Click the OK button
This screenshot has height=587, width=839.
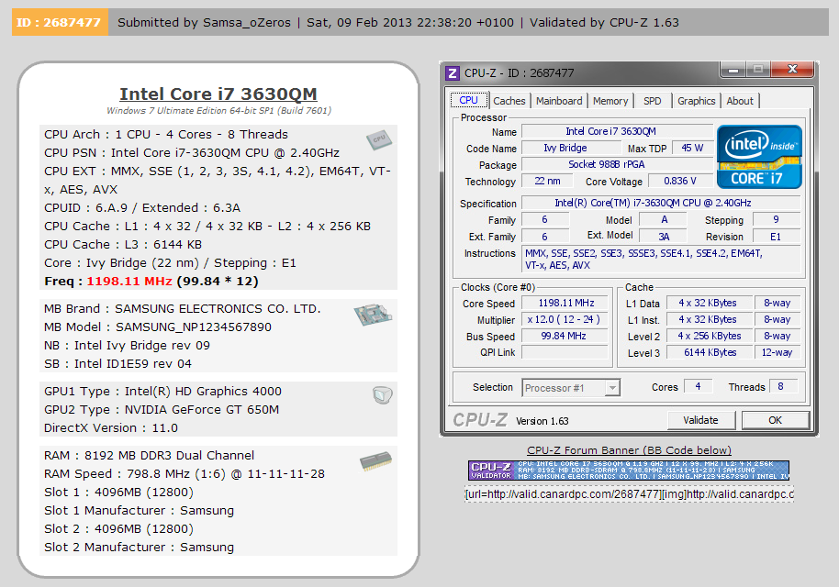776,420
